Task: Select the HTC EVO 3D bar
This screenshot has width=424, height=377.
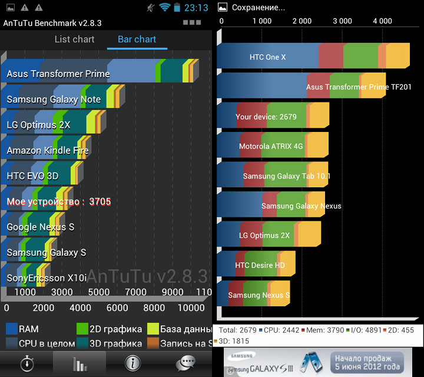Action: click(42, 173)
